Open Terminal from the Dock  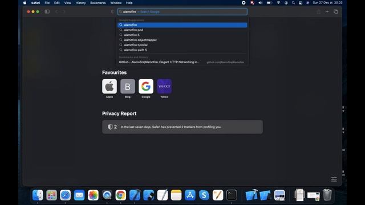pyautogui.click(x=232, y=195)
